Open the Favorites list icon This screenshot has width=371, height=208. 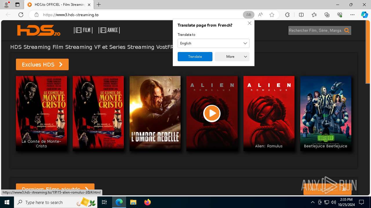point(314,15)
